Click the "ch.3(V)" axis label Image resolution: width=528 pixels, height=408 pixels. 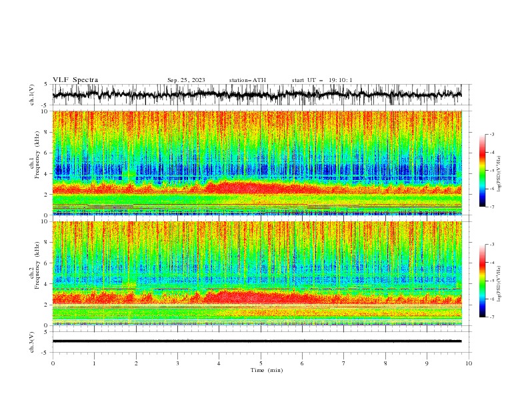pos(32,342)
